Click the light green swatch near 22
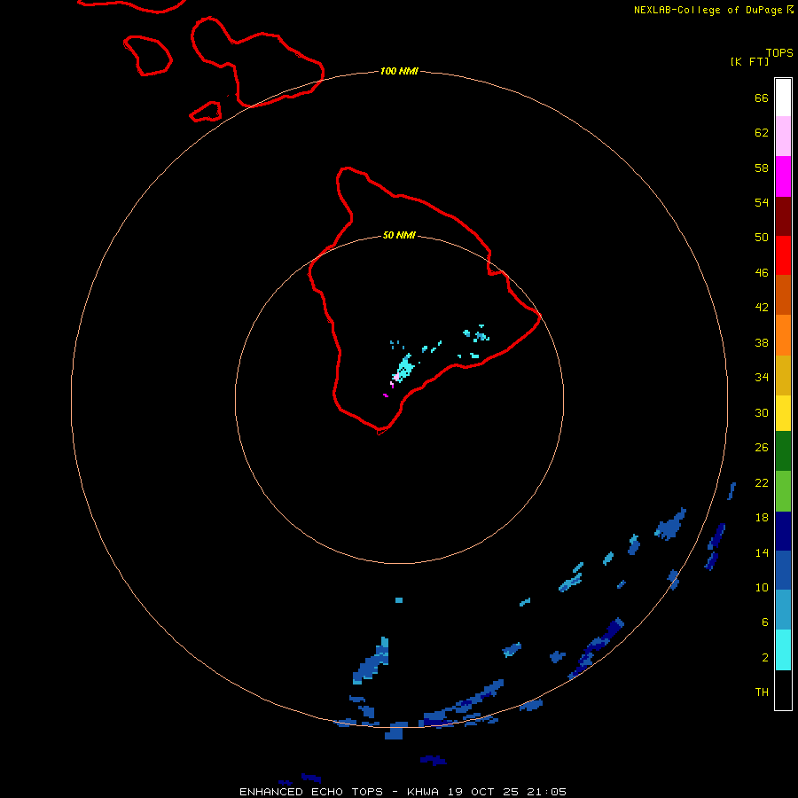This screenshot has width=798, height=798. coord(783,491)
